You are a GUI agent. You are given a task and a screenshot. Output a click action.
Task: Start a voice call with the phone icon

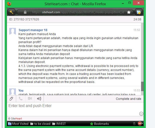pos(21,99)
